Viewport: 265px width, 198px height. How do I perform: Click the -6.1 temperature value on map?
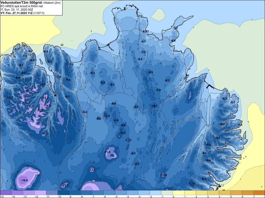(143, 41)
